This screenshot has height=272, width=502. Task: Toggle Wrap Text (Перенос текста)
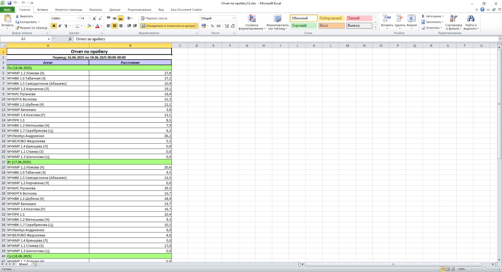pos(154,18)
